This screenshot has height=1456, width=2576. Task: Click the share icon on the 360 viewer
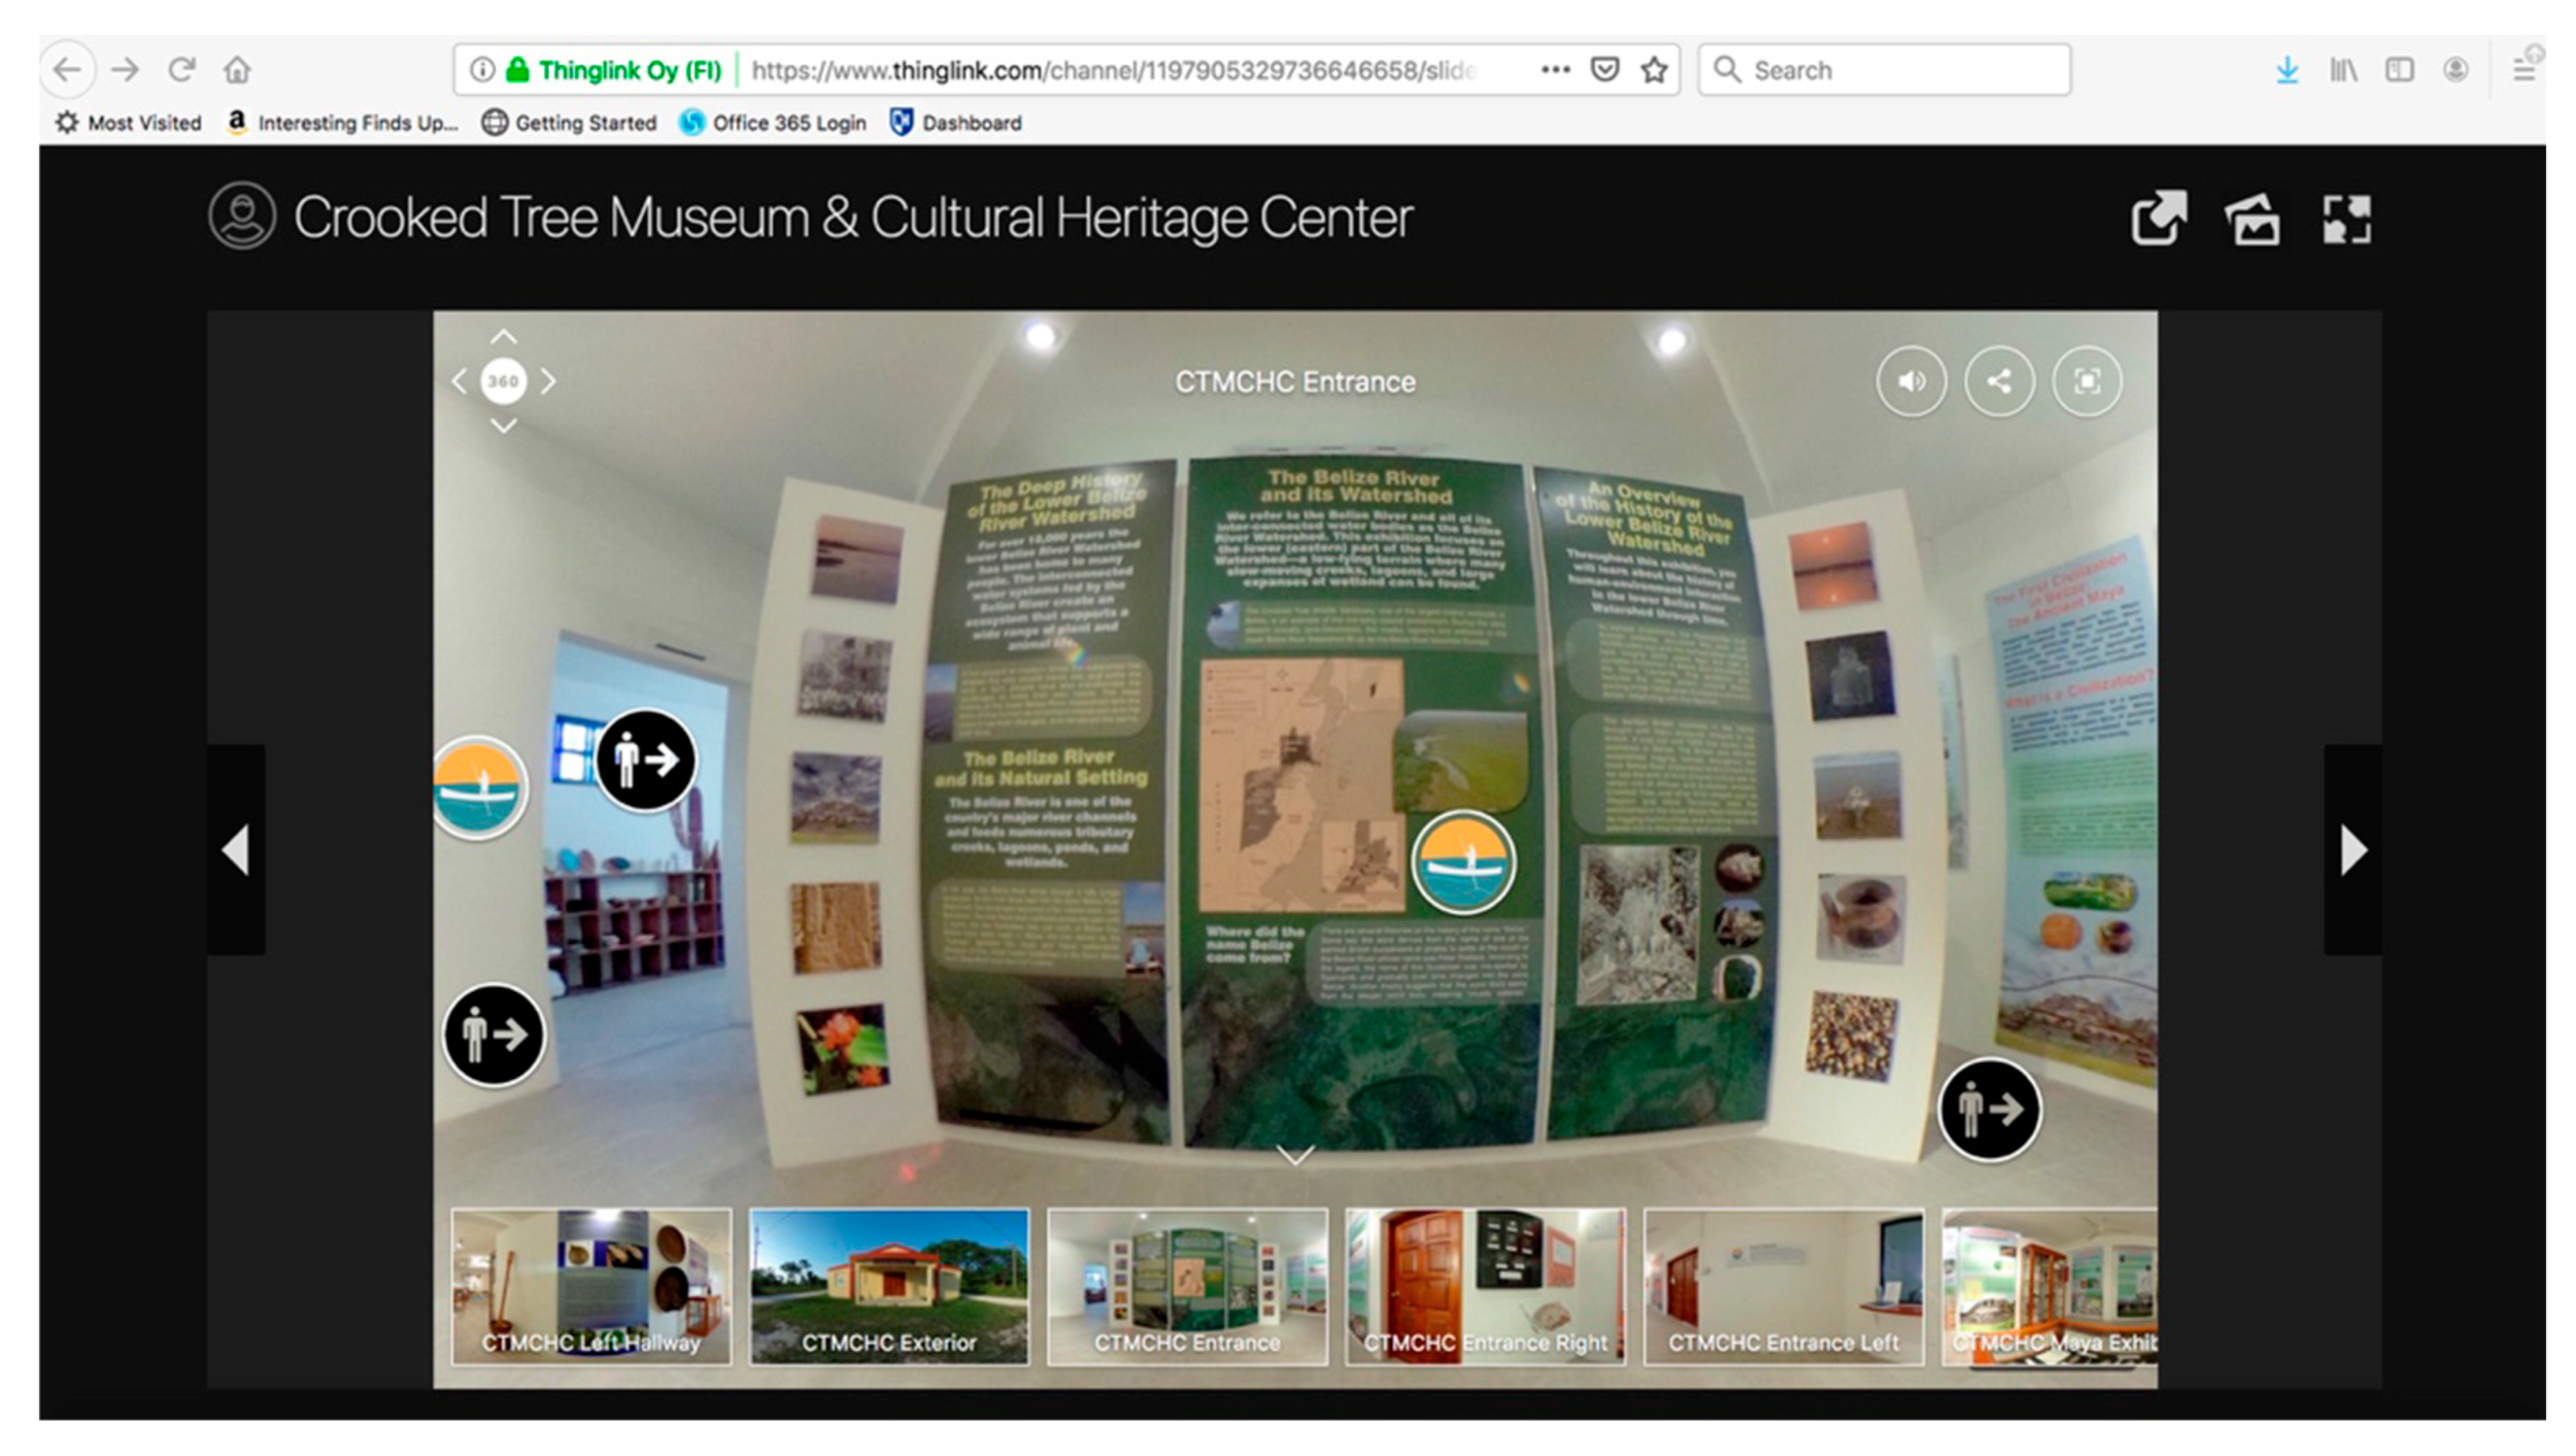pos(1999,381)
